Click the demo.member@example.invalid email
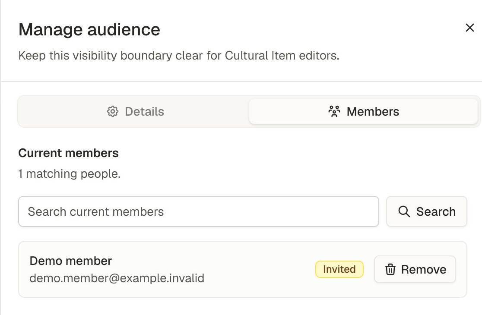Viewport: 482px width, 315px height. [117, 278]
